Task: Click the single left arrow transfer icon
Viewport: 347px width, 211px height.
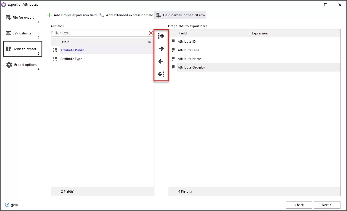Action: tap(161, 61)
